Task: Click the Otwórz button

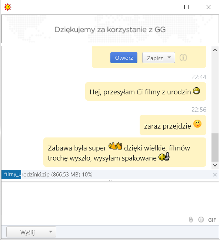Action: [x=124, y=58]
